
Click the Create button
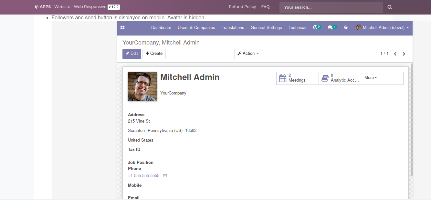tap(154, 54)
